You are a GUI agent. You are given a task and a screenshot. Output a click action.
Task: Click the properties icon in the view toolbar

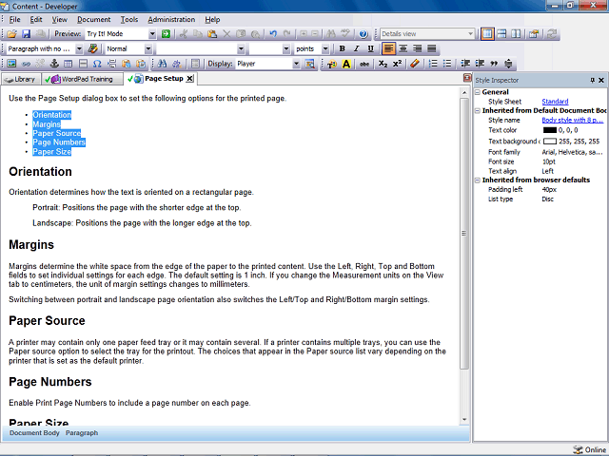point(534,34)
